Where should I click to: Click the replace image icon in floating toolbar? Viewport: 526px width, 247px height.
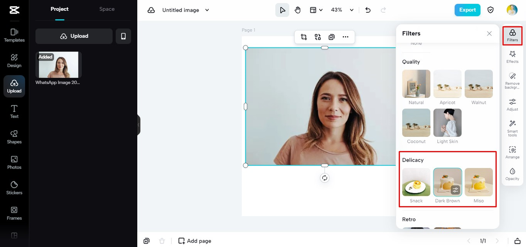pyautogui.click(x=318, y=37)
